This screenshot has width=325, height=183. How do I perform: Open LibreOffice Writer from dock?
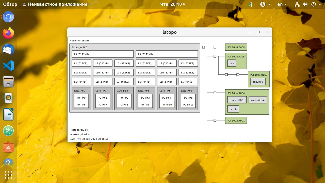click(x=8, y=114)
